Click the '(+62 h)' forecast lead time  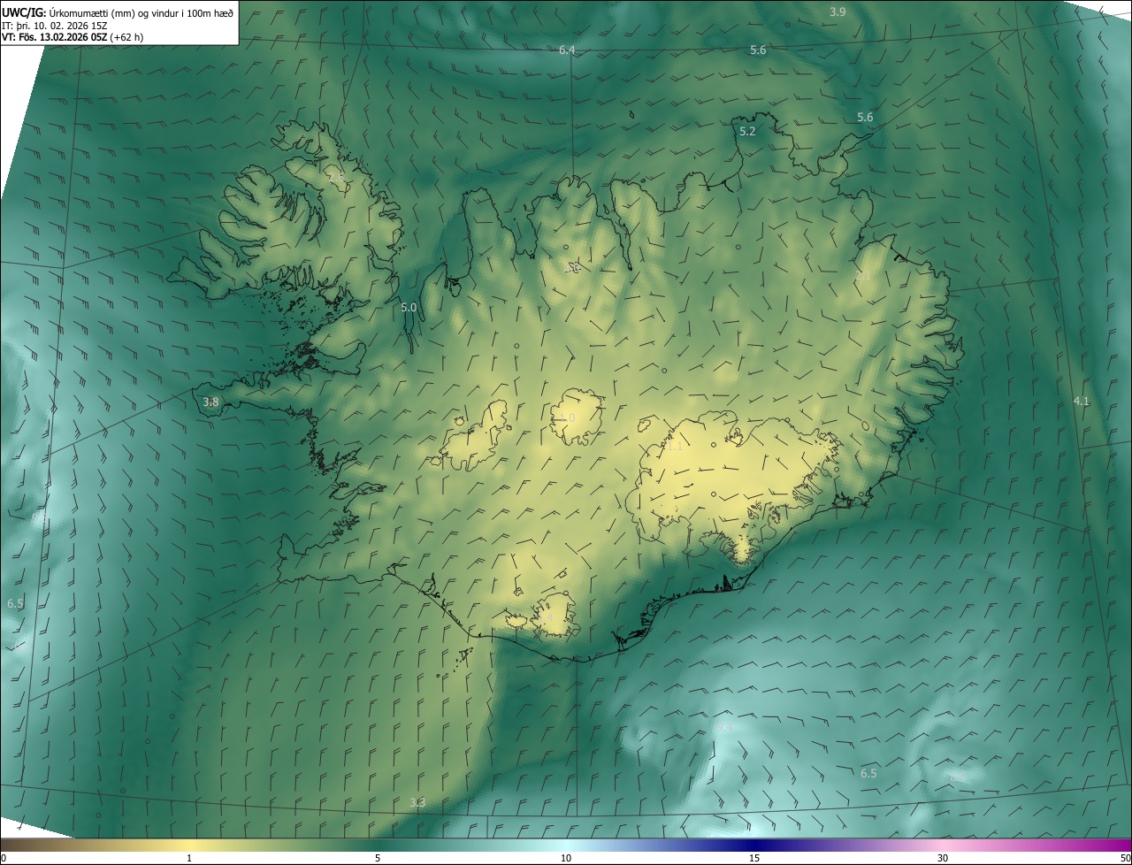click(126, 37)
